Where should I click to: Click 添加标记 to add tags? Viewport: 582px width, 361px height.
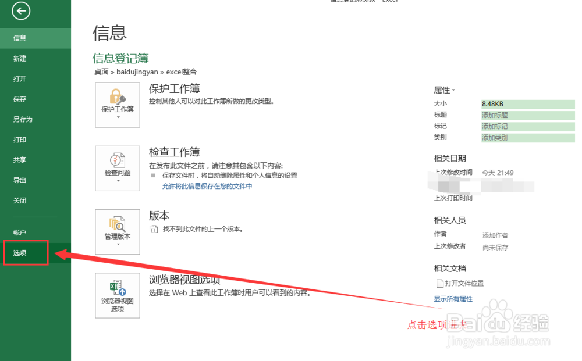point(495,126)
